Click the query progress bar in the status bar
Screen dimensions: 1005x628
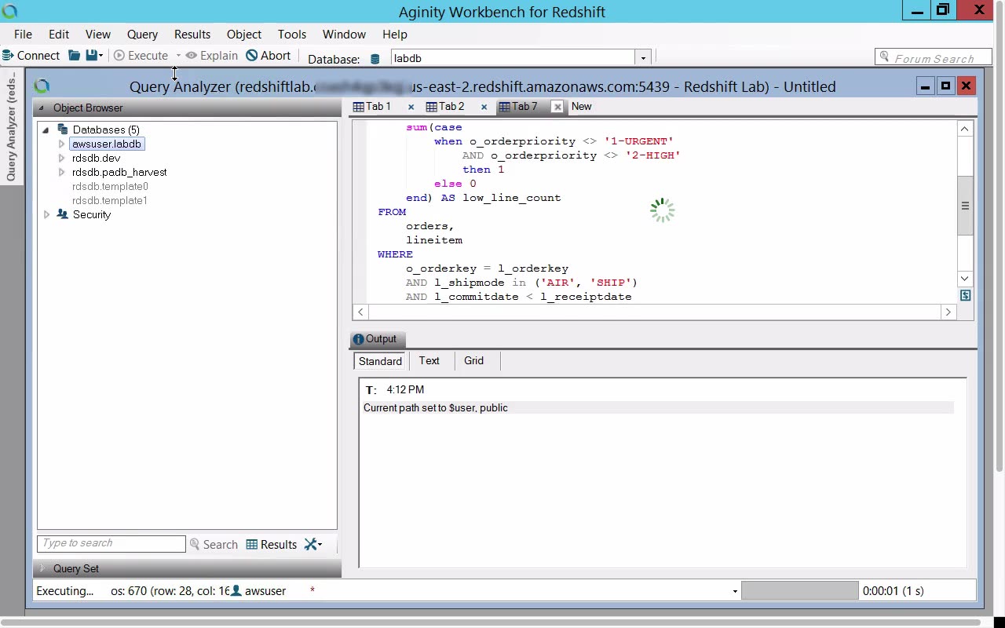pyautogui.click(x=799, y=591)
